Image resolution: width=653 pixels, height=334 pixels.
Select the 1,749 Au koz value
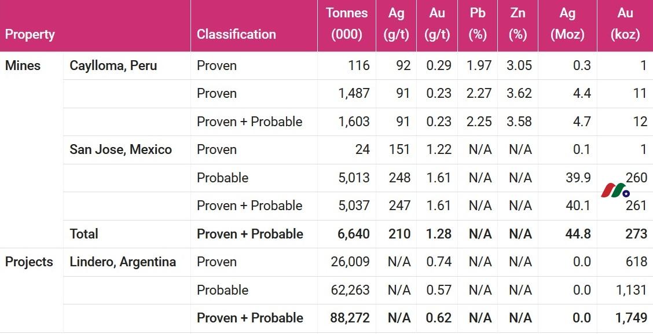(632, 318)
